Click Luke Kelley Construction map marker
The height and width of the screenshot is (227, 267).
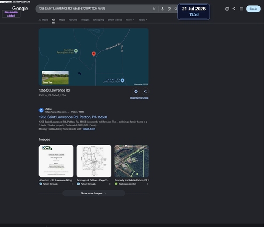point(122,80)
